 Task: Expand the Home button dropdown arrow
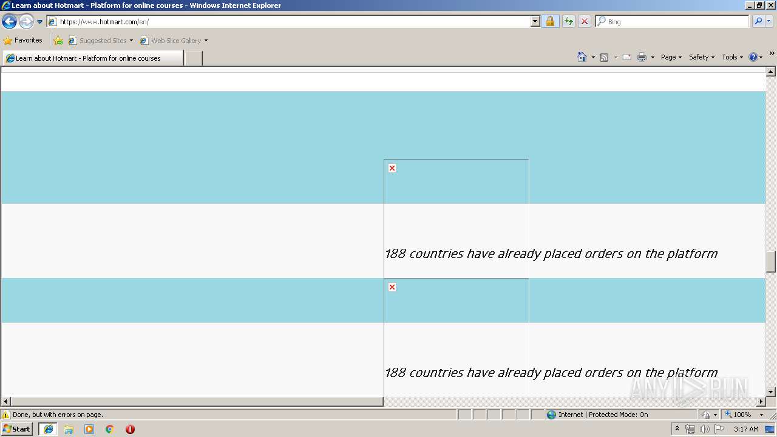click(593, 57)
